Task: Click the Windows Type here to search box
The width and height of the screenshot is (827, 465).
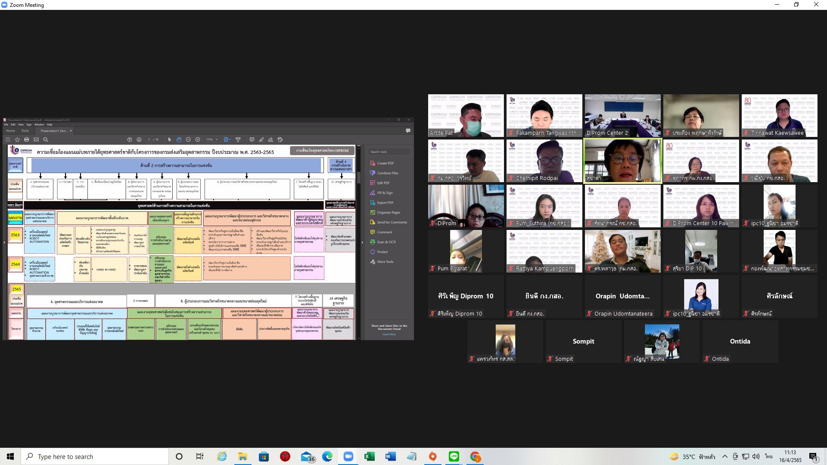Action: click(95, 456)
